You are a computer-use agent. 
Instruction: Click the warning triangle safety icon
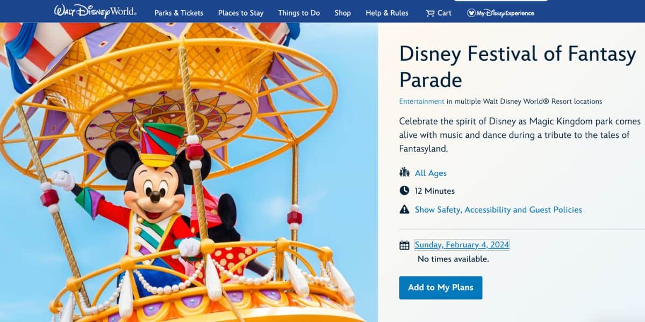[x=404, y=209]
